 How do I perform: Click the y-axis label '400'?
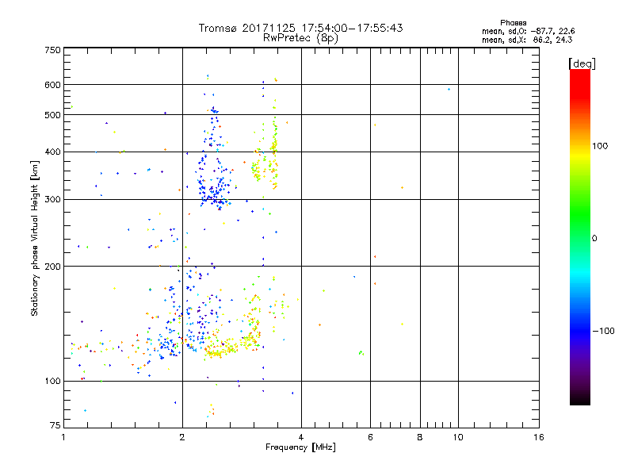coord(52,152)
